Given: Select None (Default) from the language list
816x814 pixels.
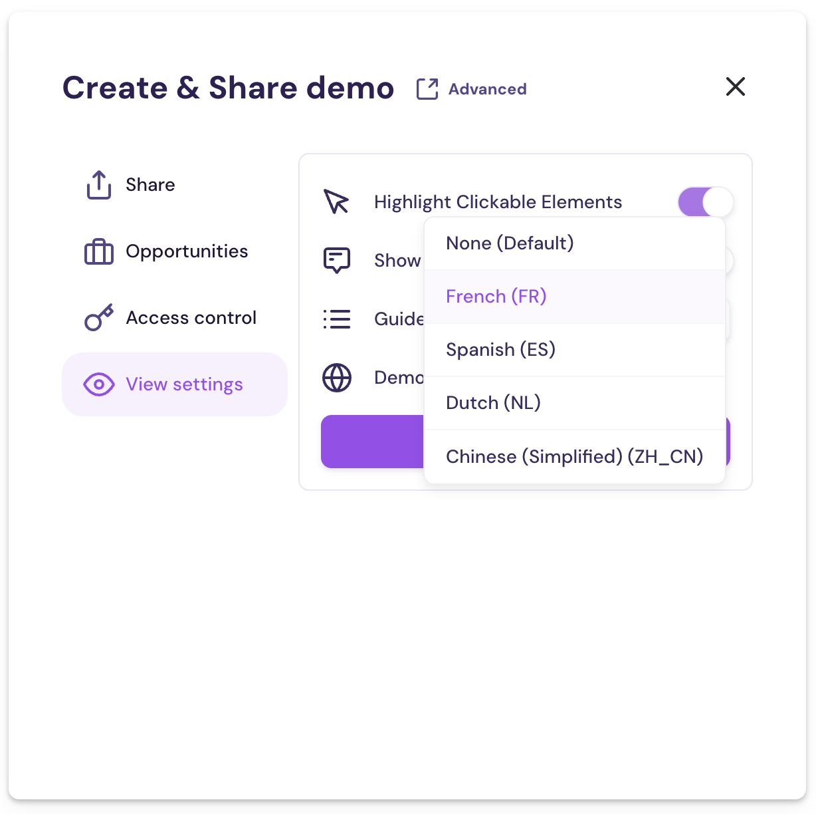Looking at the screenshot, I should coord(510,243).
